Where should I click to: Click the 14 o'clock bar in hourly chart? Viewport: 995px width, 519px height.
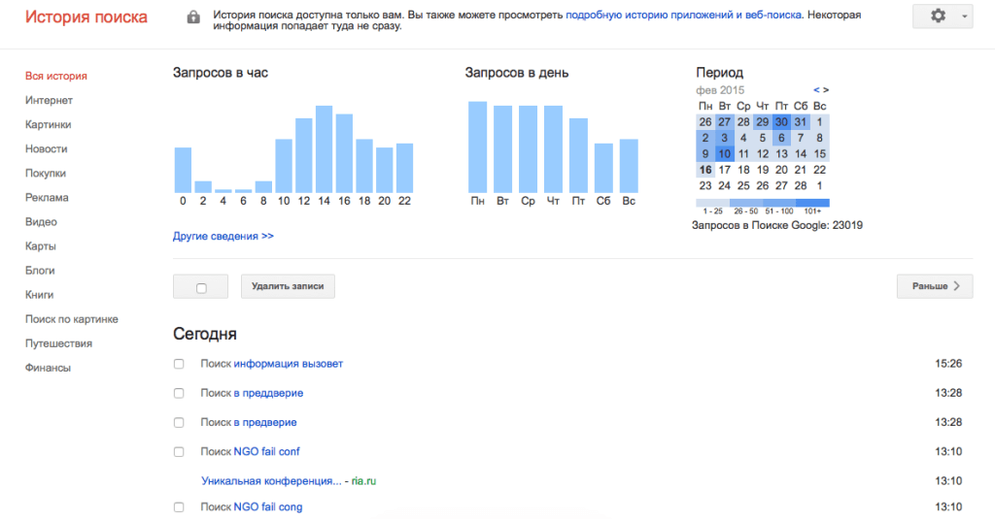pyautogui.click(x=325, y=148)
